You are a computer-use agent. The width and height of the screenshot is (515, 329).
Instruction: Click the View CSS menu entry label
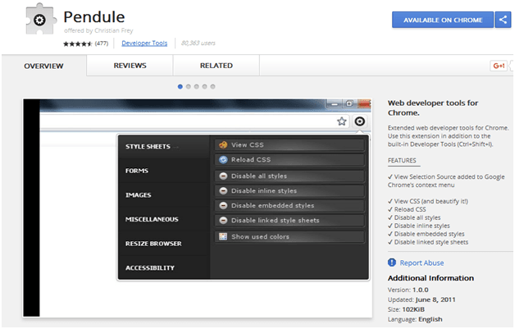click(x=248, y=144)
